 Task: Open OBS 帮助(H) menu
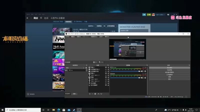coord(107,37)
